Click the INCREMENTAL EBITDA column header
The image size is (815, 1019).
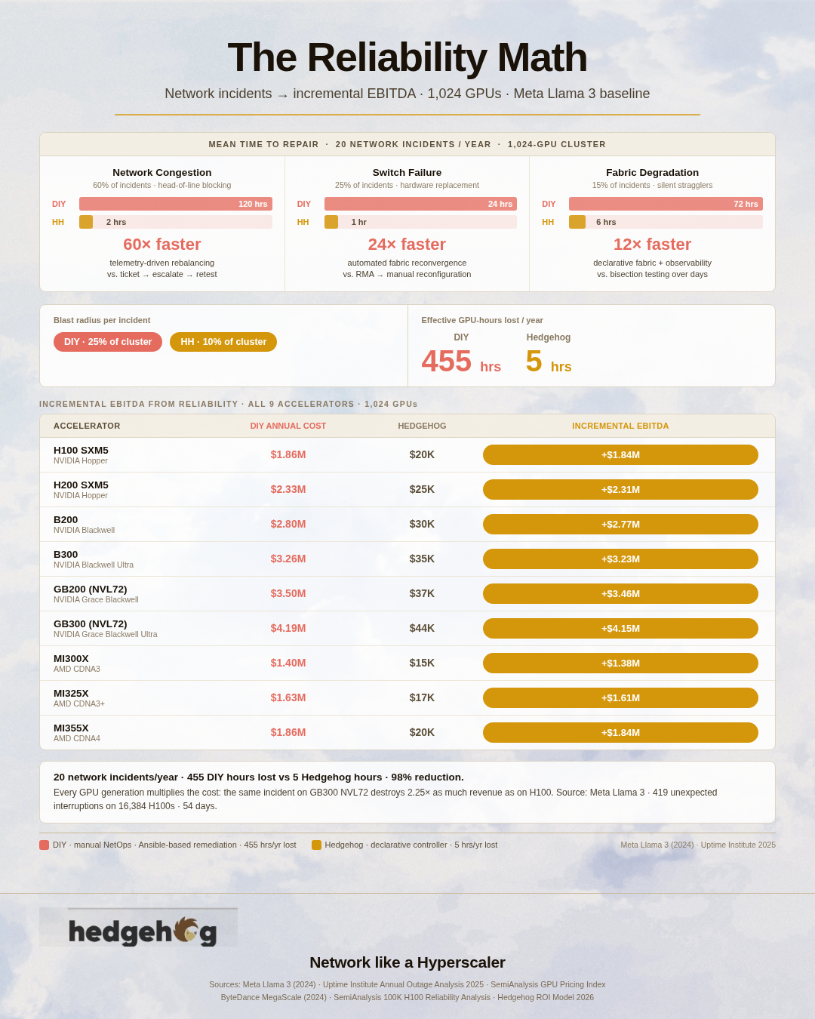coord(620,426)
